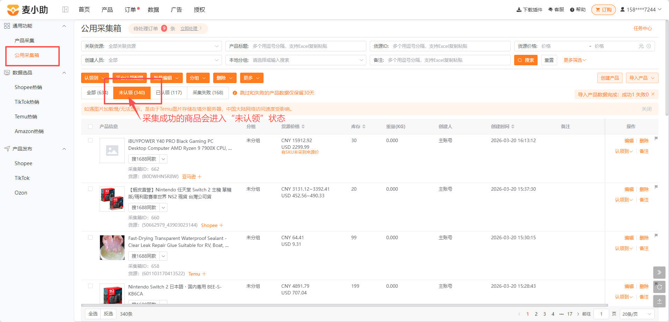Open user account 158****7244 menu
The width and height of the screenshot is (669, 322).
tap(641, 10)
